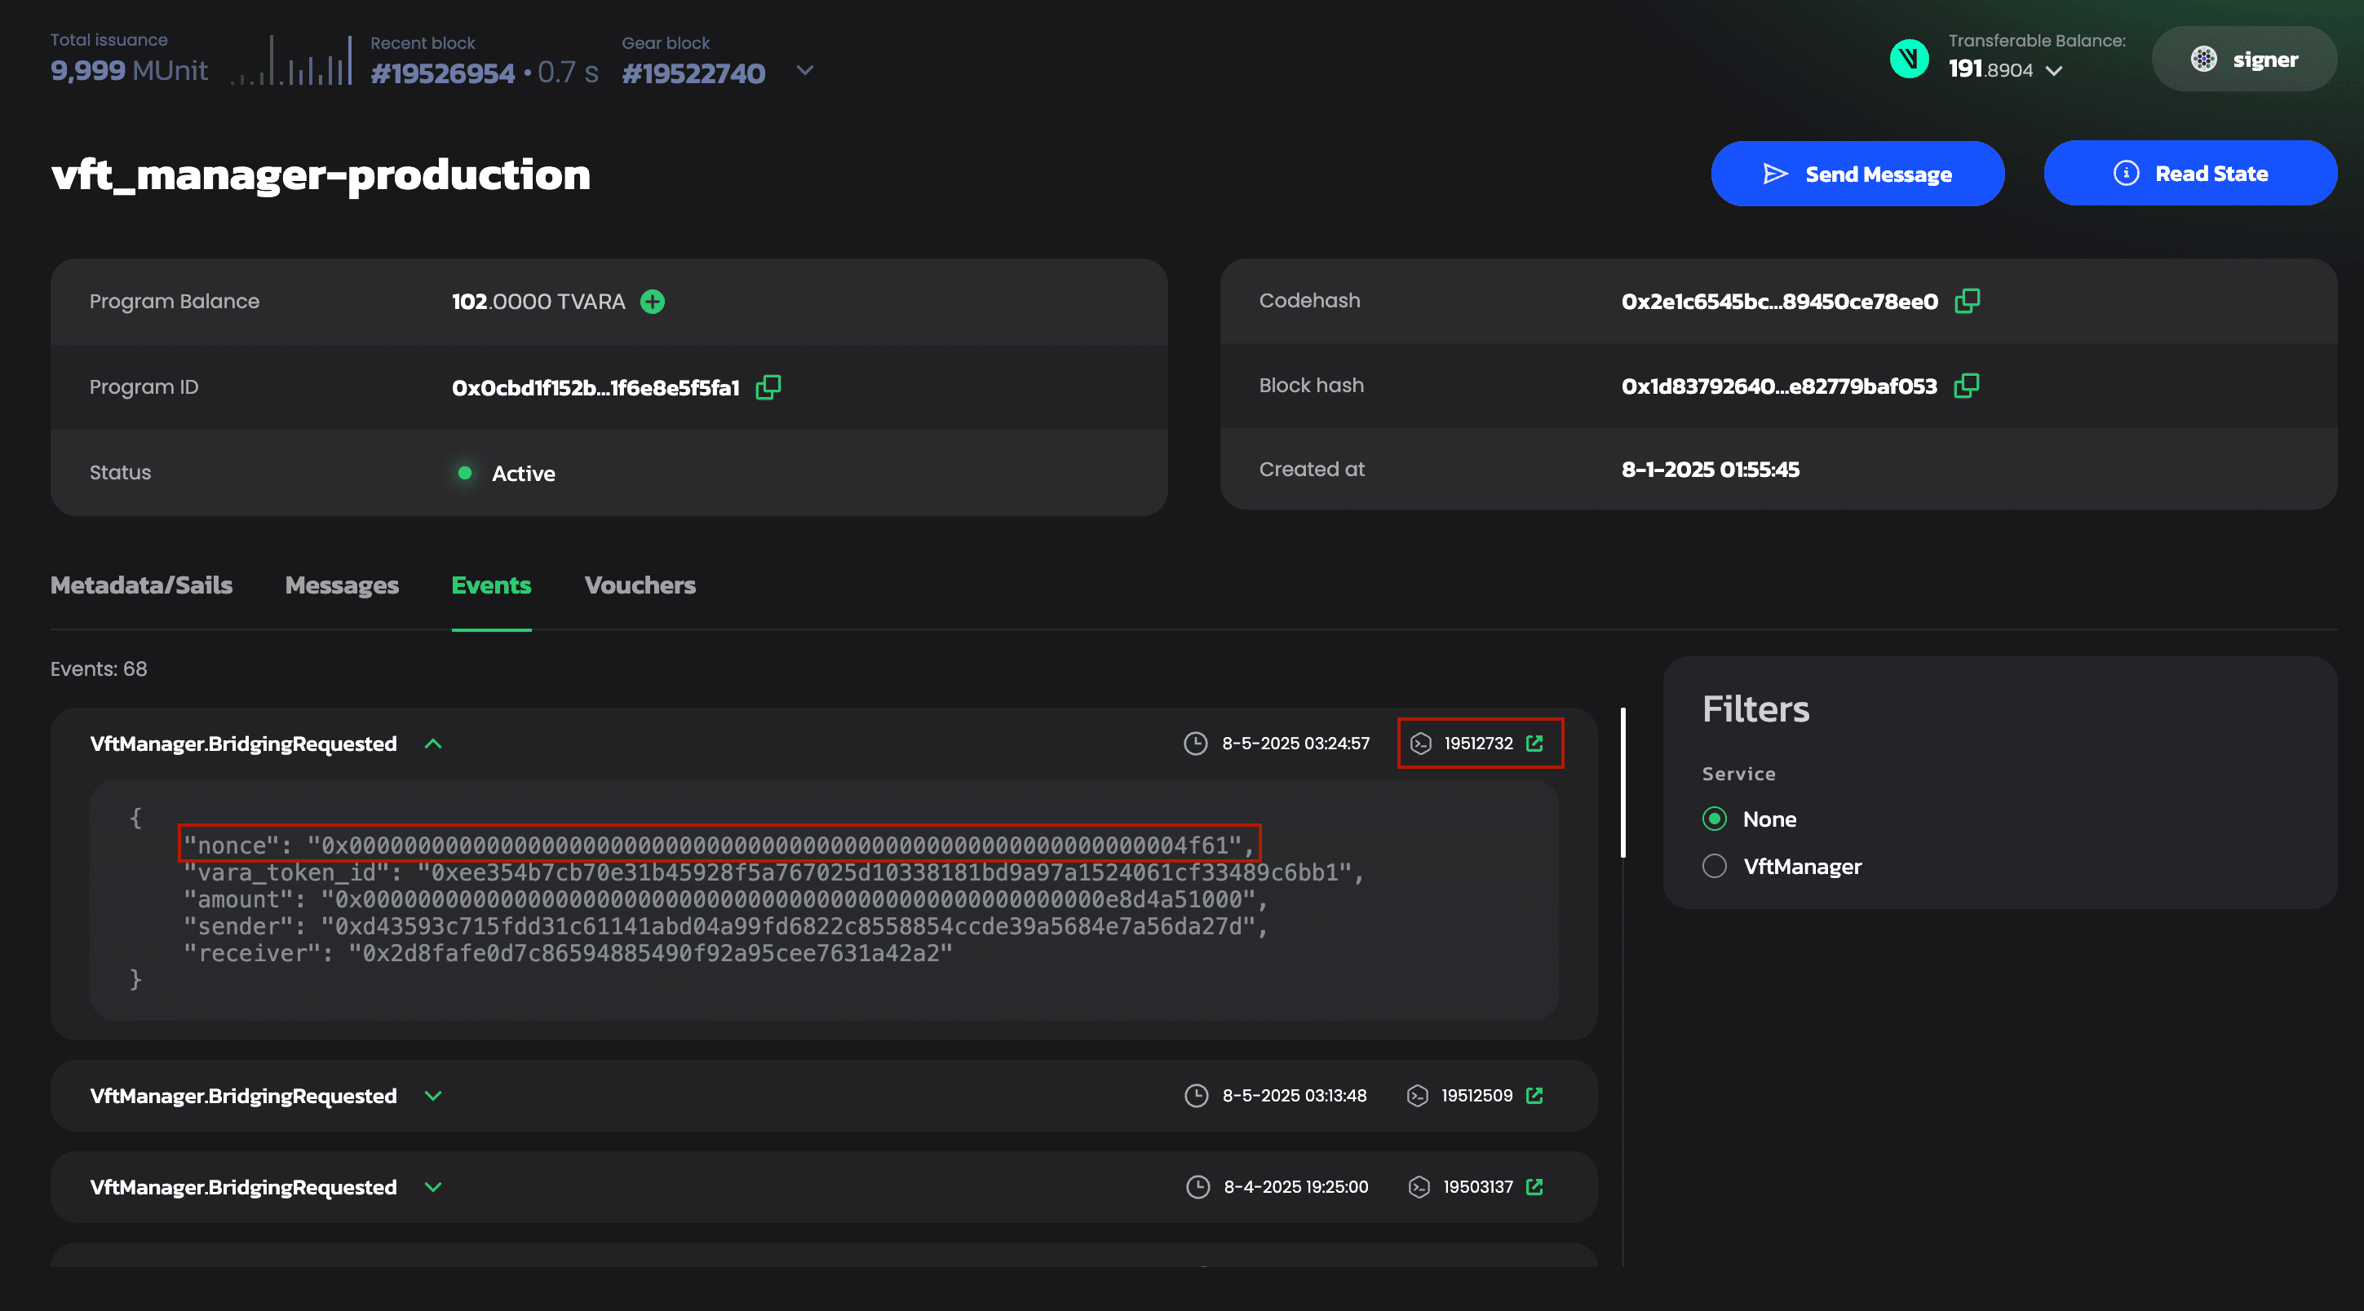Viewport: 2364px width, 1311px height.
Task: Expand the Gear block dropdown chevron
Action: pyautogui.click(x=805, y=71)
